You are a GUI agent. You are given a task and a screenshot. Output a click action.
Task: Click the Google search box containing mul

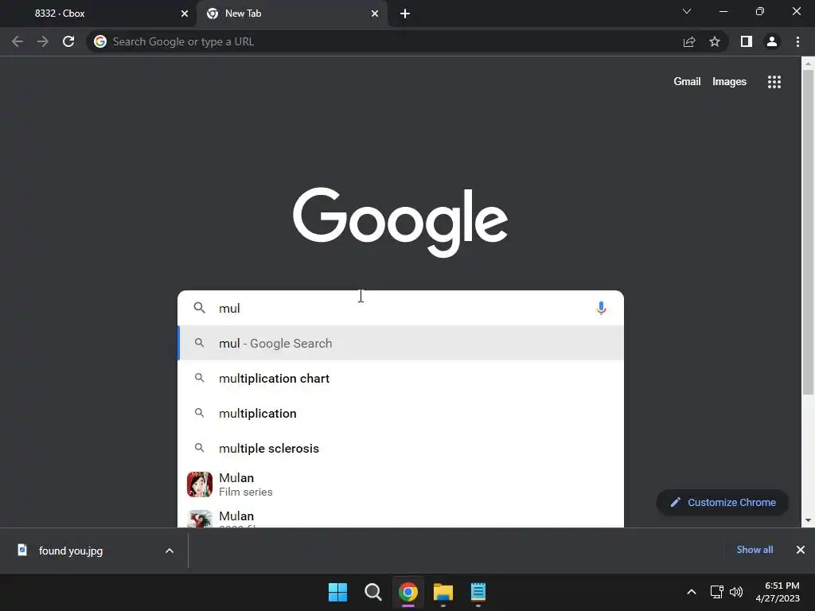[x=400, y=308]
